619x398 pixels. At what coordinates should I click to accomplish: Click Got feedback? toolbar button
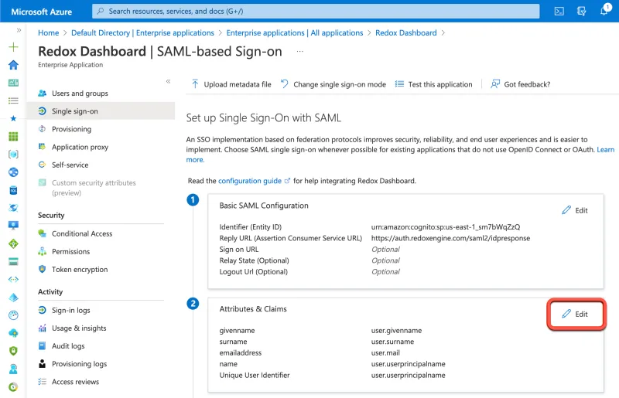520,84
